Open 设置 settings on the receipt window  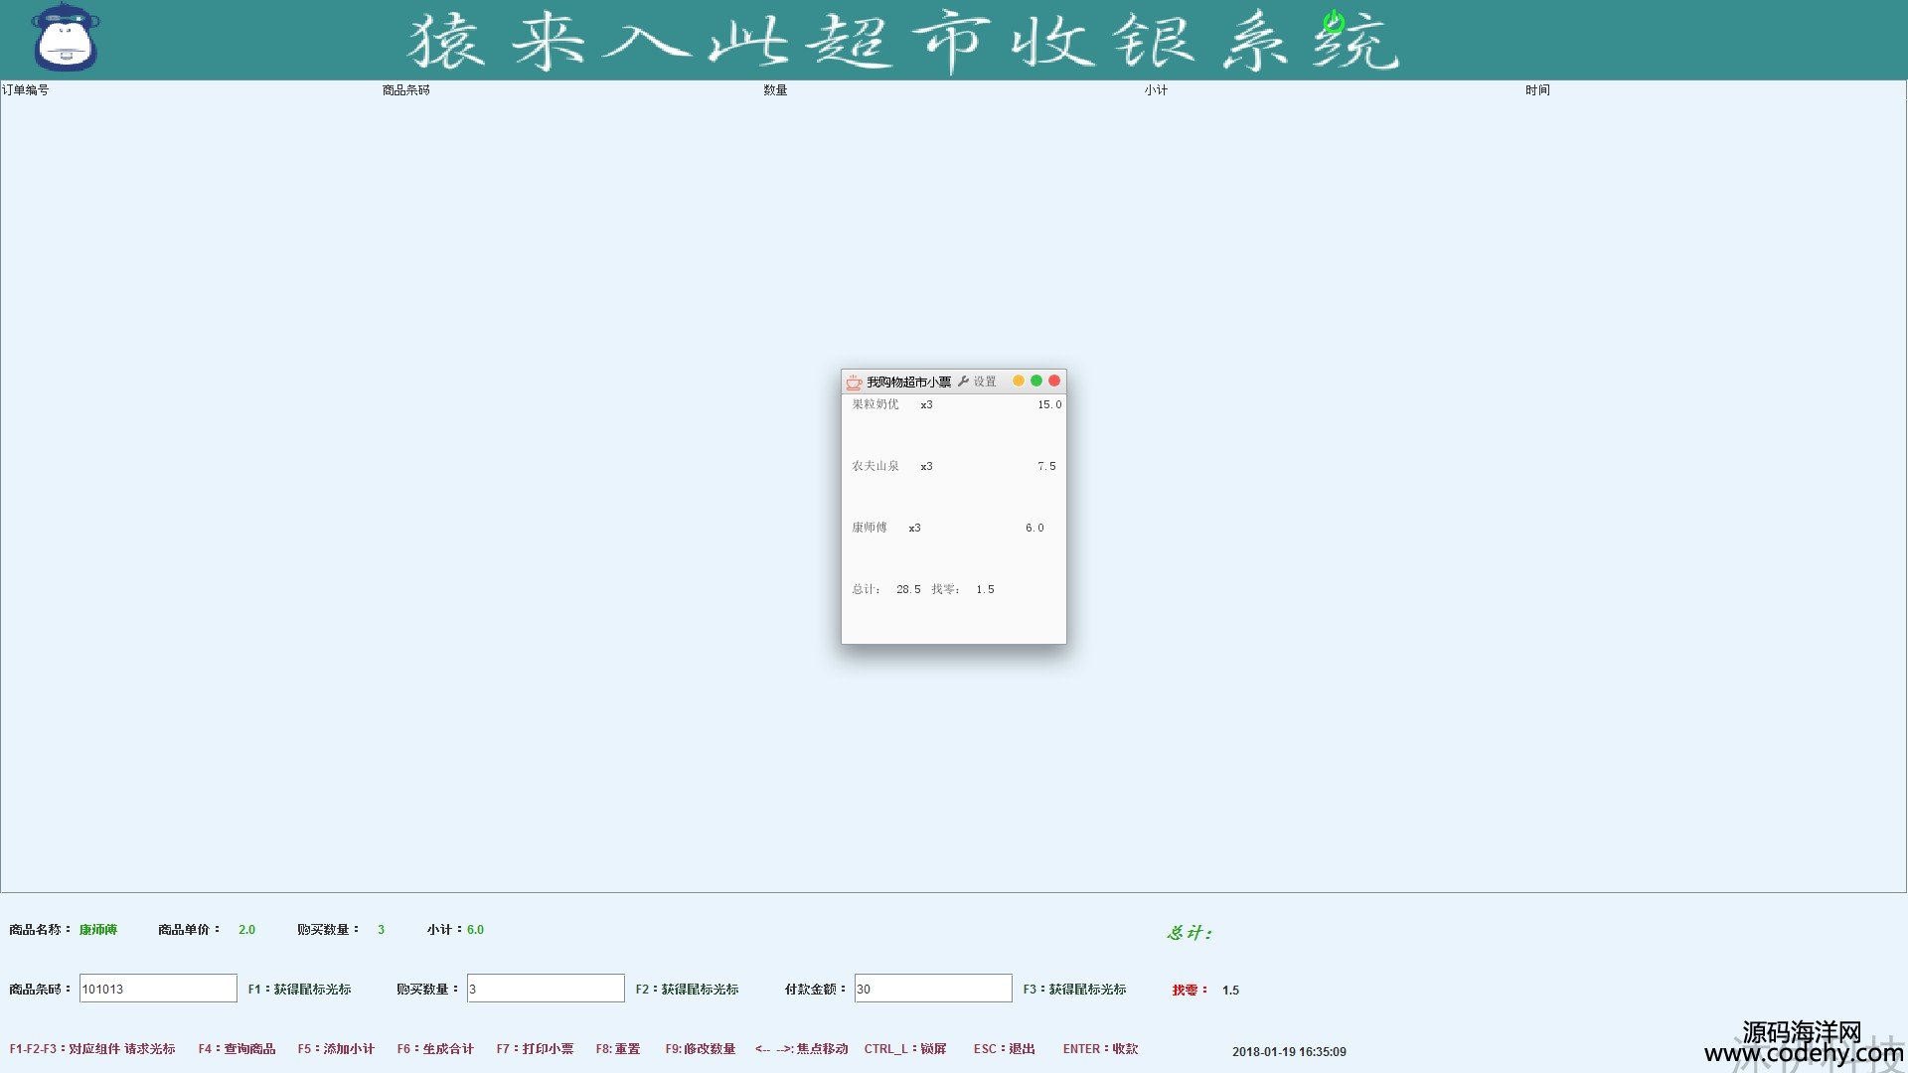coord(977,382)
